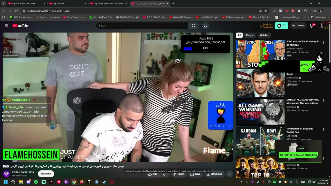The image size is (331, 186).
Task: Like the video with 989 likes
Action: 153,174
